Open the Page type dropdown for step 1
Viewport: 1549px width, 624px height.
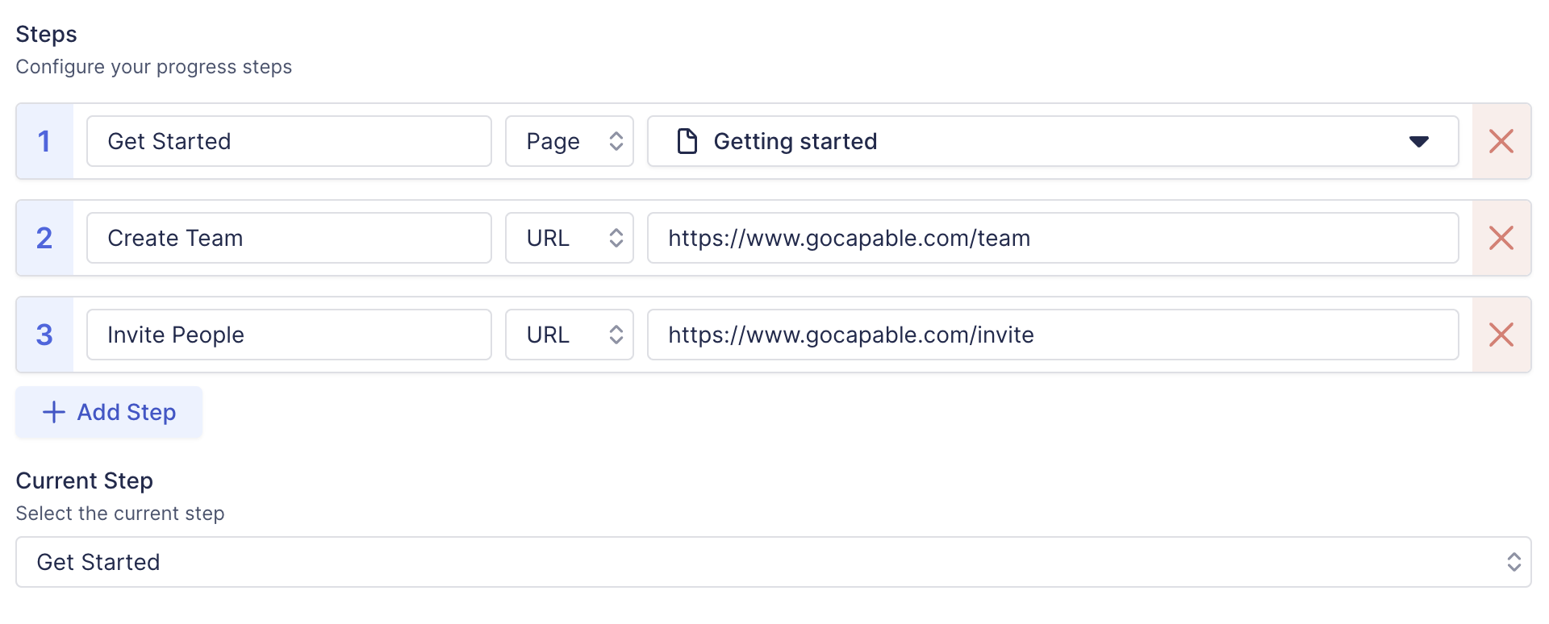(x=569, y=141)
